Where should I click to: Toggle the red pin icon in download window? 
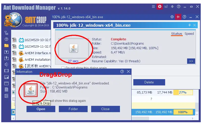click(x=178, y=17)
